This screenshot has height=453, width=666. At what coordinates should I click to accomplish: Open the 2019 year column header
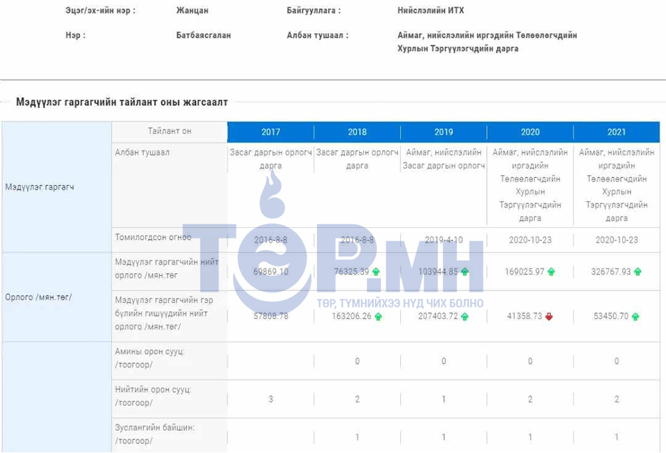444,132
